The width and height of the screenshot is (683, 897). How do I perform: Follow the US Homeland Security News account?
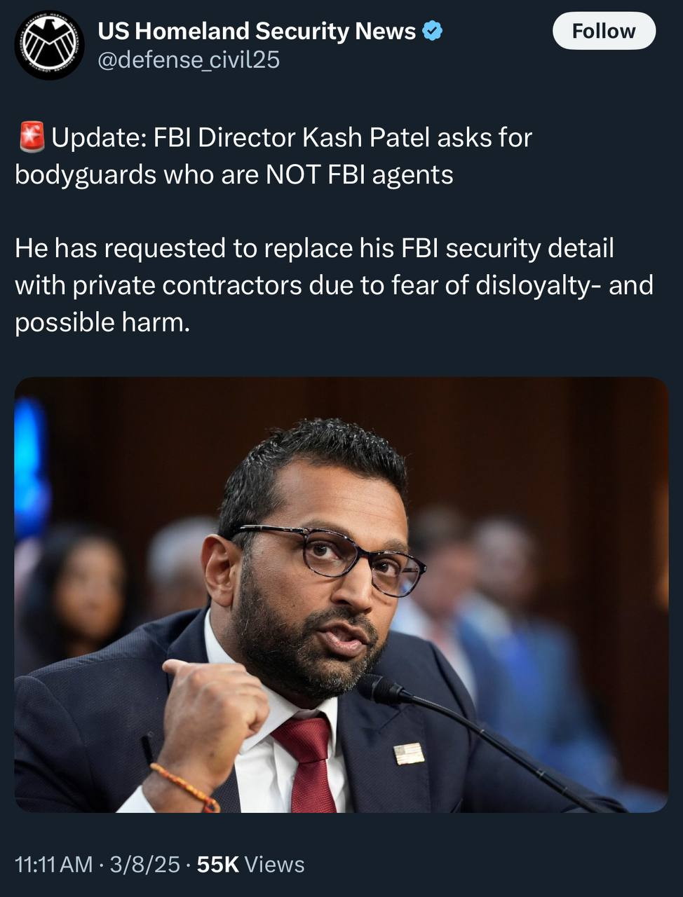click(604, 31)
